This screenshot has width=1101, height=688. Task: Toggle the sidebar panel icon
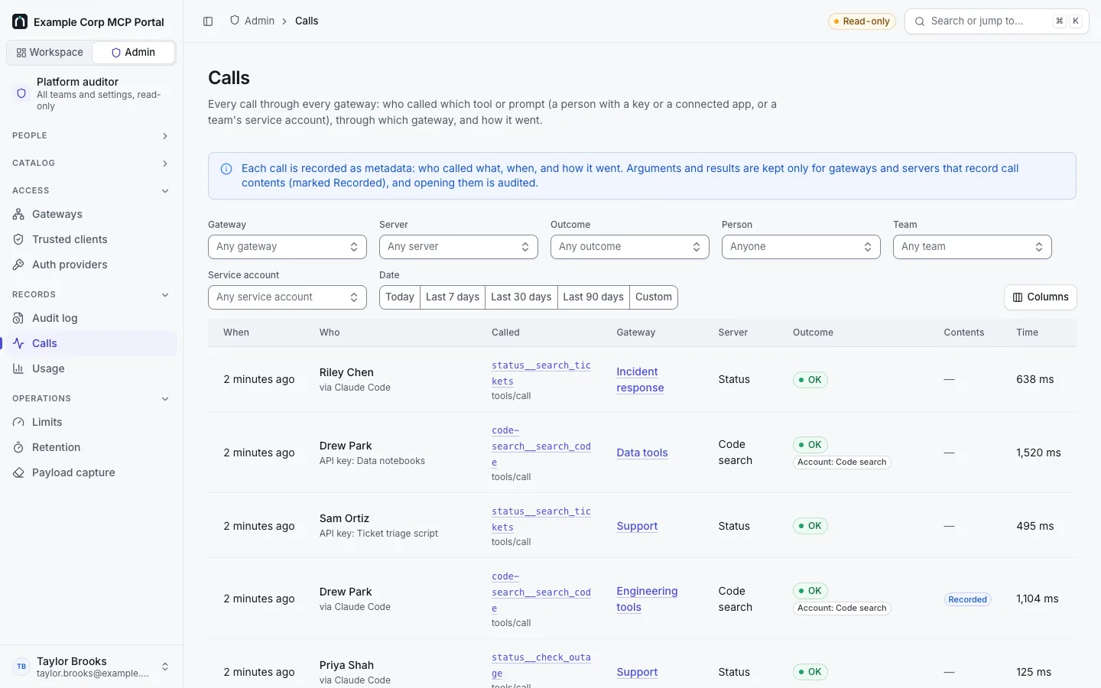[208, 21]
